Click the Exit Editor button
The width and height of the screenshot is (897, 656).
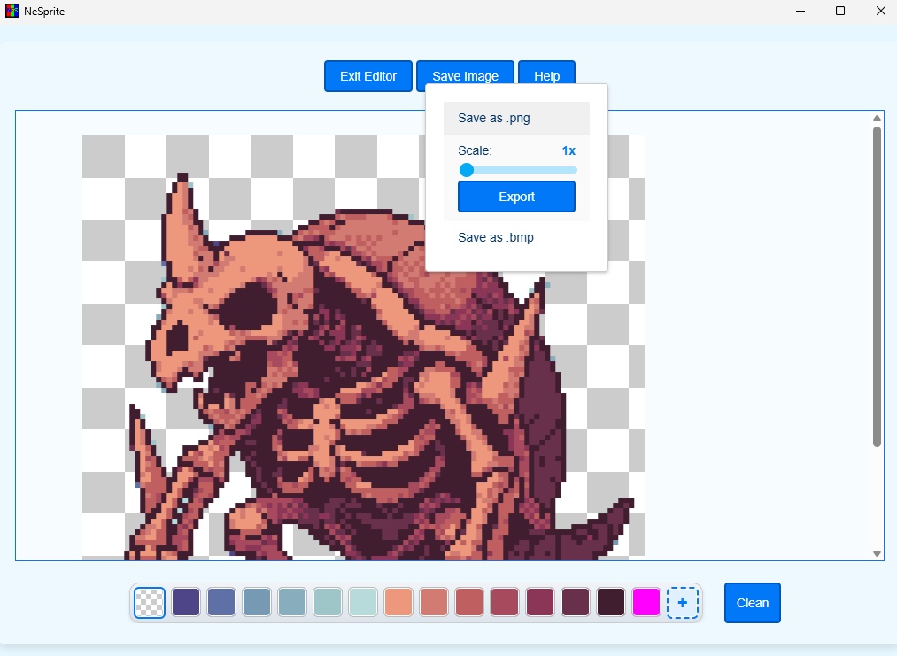click(x=367, y=76)
